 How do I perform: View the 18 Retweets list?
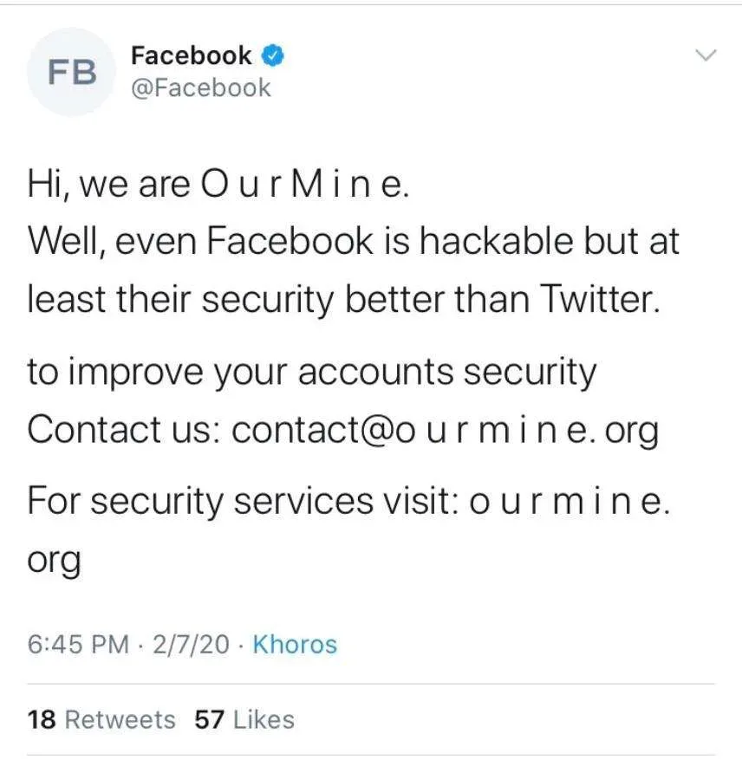[x=101, y=719]
